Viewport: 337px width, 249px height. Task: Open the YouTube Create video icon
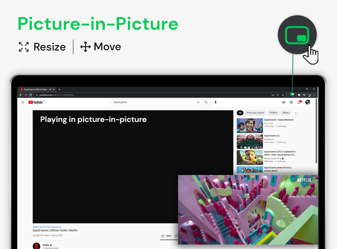pos(284,102)
